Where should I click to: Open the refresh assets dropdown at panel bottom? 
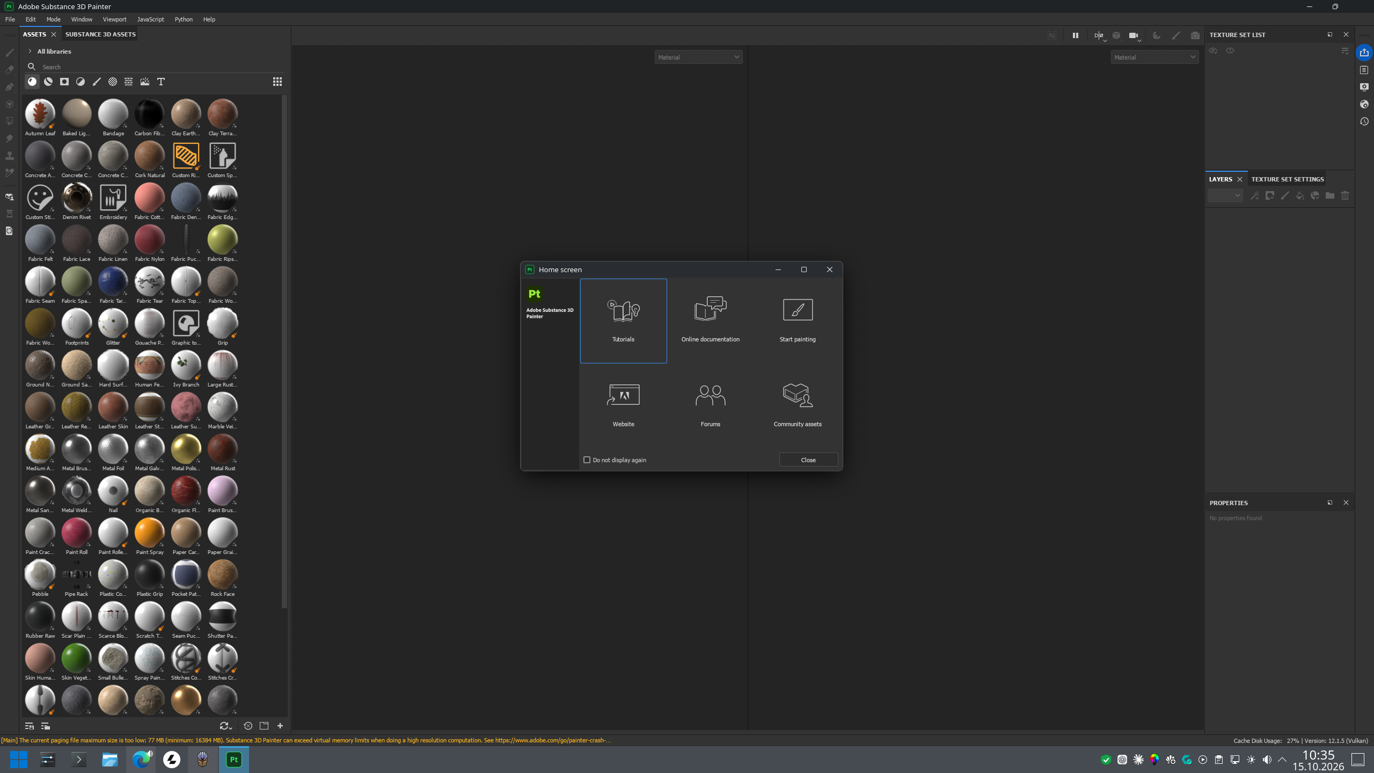point(226,726)
